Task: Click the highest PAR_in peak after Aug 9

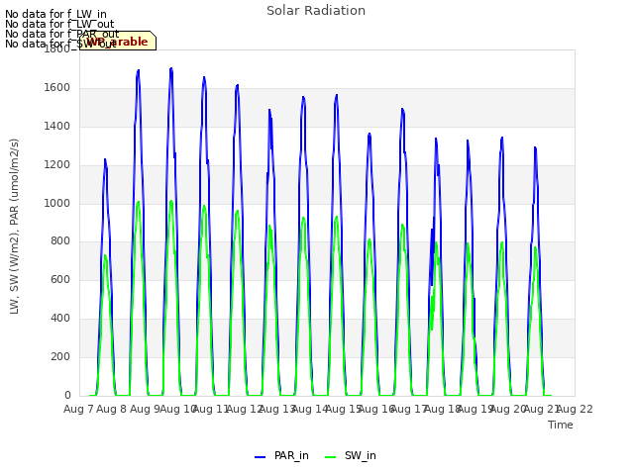Action: (171, 68)
